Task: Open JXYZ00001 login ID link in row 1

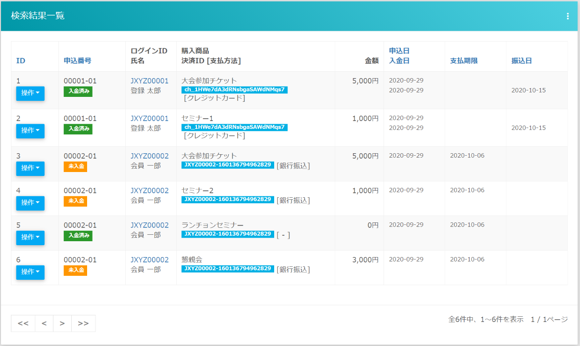Action: [149, 81]
